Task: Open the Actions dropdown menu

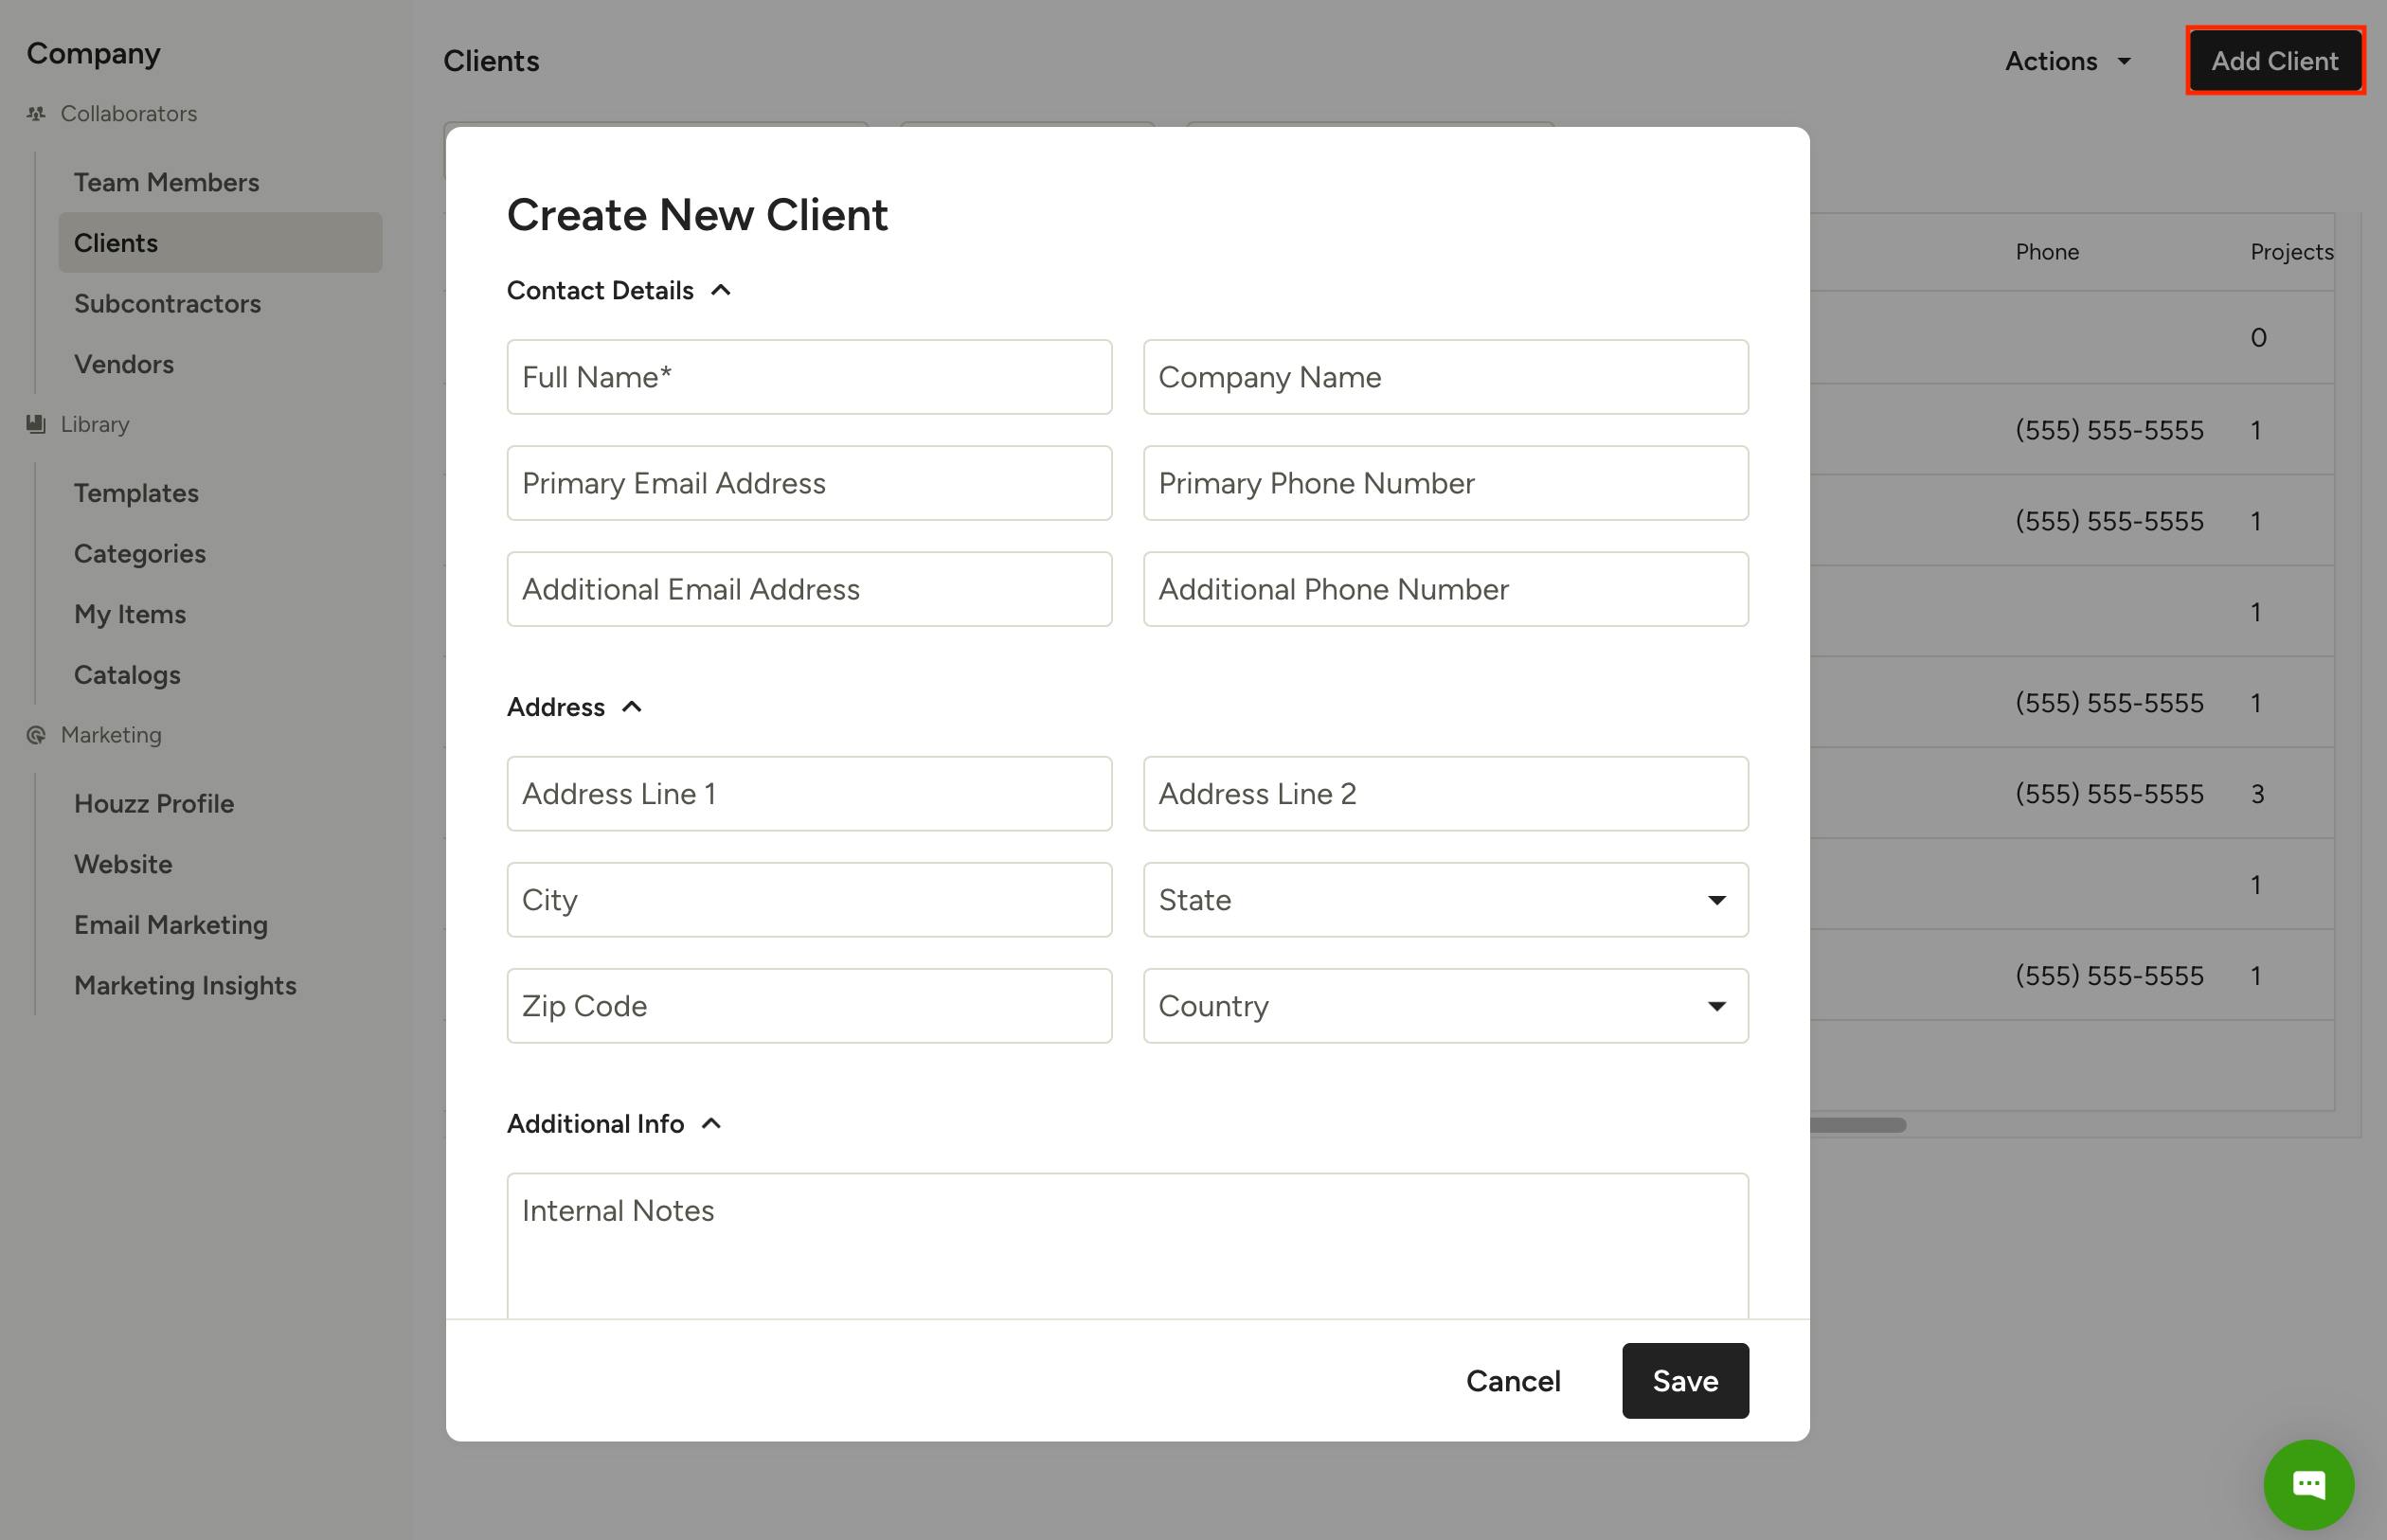Action: (x=2067, y=61)
